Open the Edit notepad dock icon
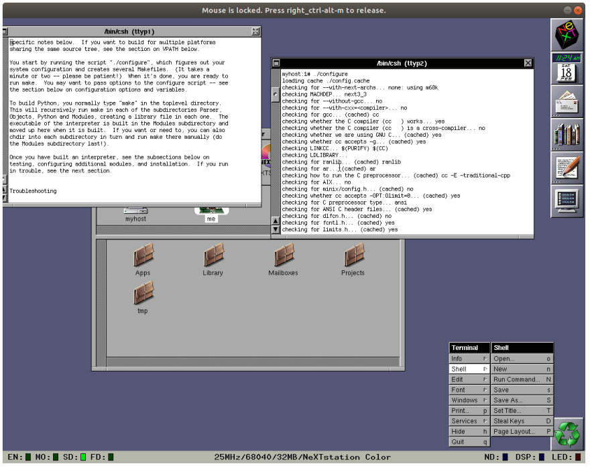The image size is (590, 468). tap(567, 168)
